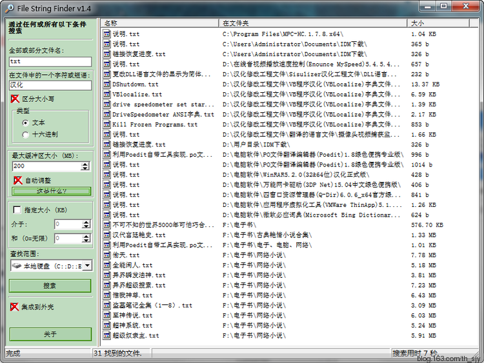Click hard drive icon in 查找范围 combo box
This screenshot has width=484, height=363.
[17, 266]
